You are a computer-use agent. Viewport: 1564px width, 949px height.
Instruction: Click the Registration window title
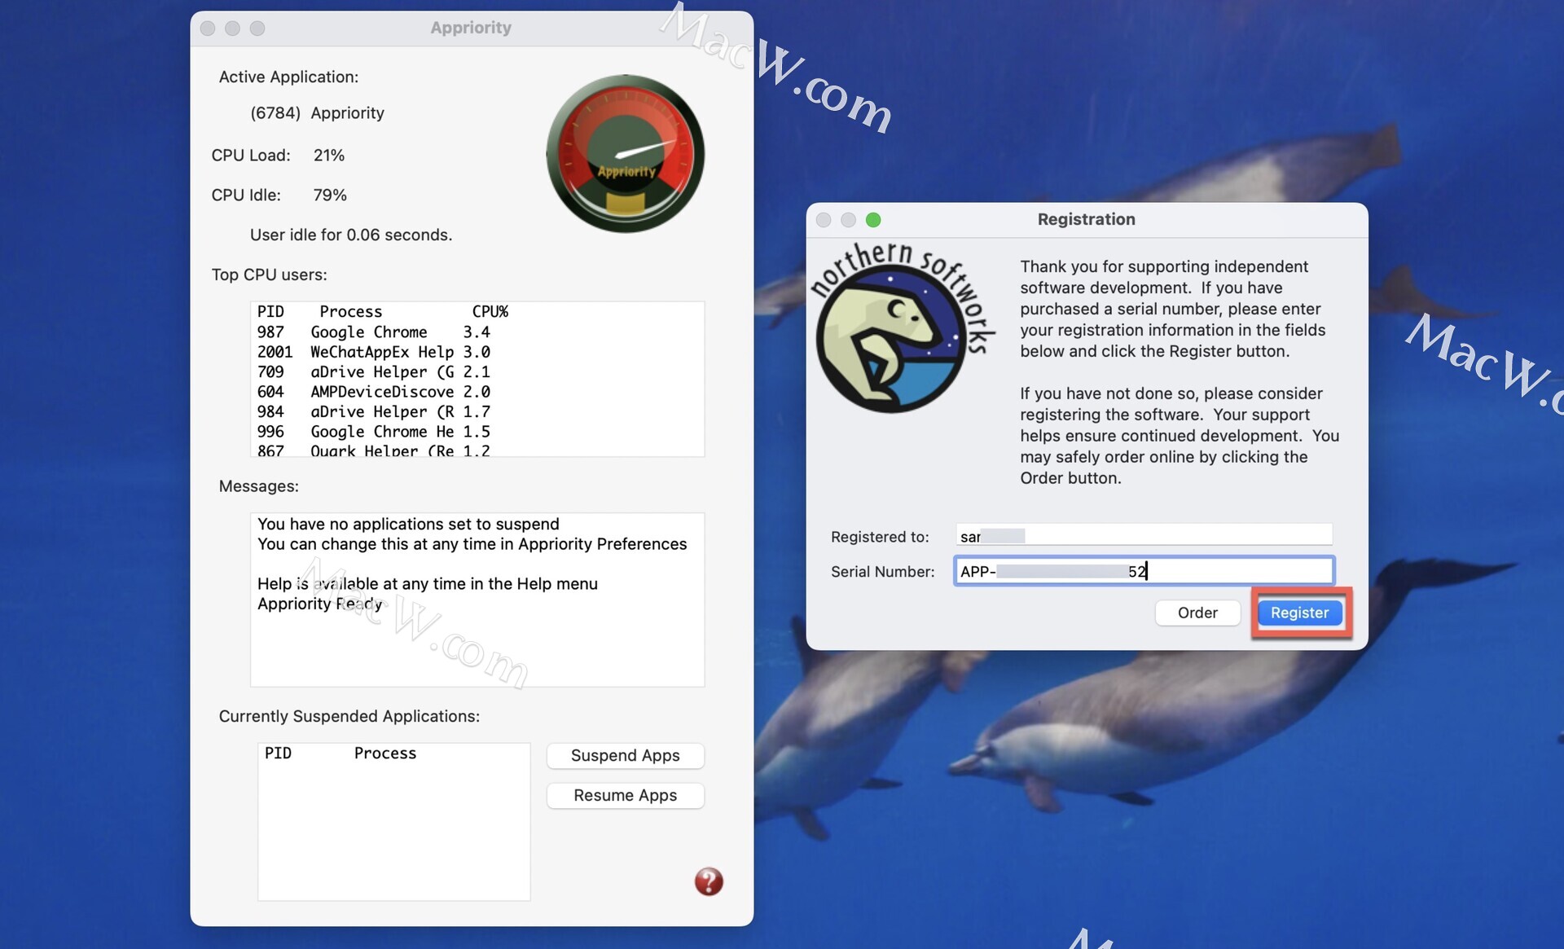pyautogui.click(x=1086, y=219)
